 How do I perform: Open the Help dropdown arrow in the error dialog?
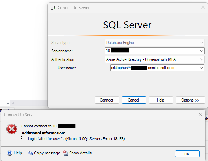tap(25, 153)
